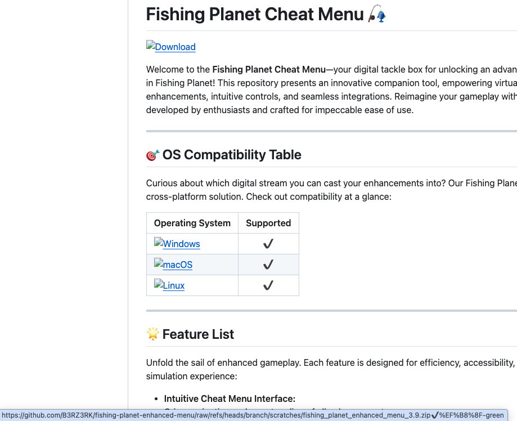Open the macOS link in the table
The width and height of the screenshot is (517, 421).
coord(177,265)
